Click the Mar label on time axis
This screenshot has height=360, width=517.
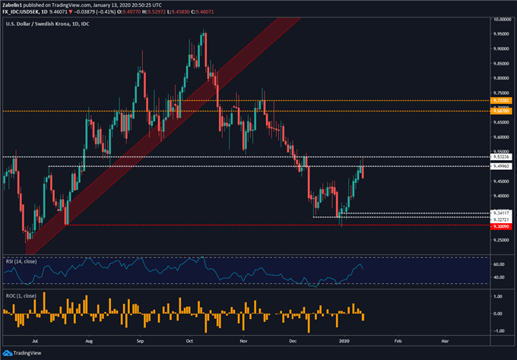click(445, 341)
